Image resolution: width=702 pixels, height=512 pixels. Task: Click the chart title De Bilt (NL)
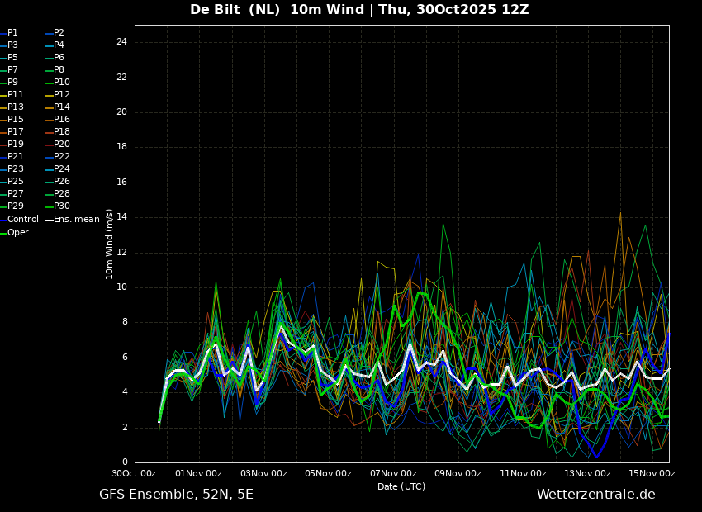point(235,9)
